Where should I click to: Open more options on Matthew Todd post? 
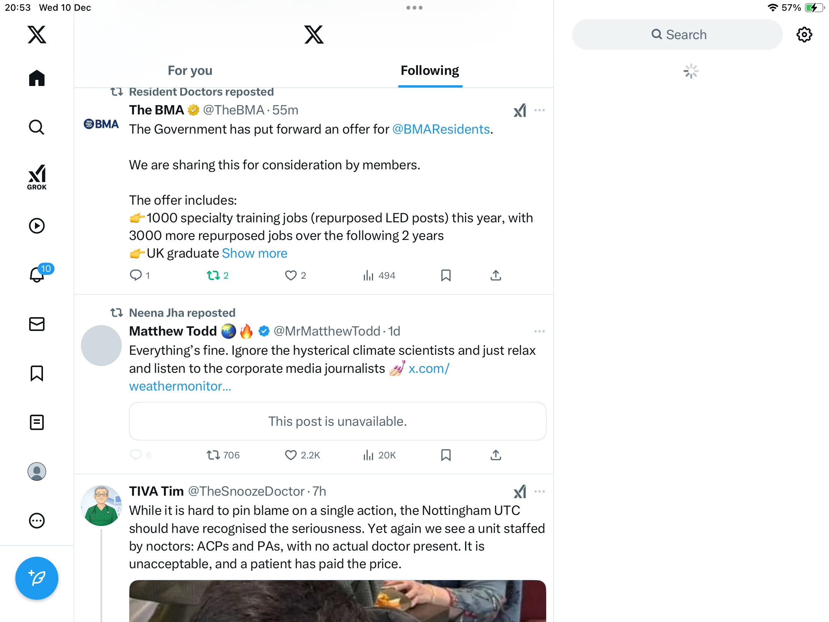(x=539, y=331)
